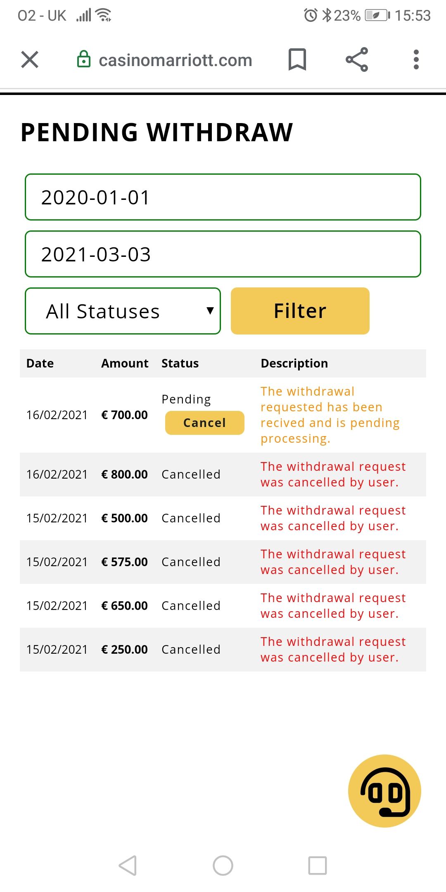Image resolution: width=446 pixels, height=892 pixels.
Task: Edit the start date 2020-01-01 field
Action: pyautogui.click(x=223, y=197)
